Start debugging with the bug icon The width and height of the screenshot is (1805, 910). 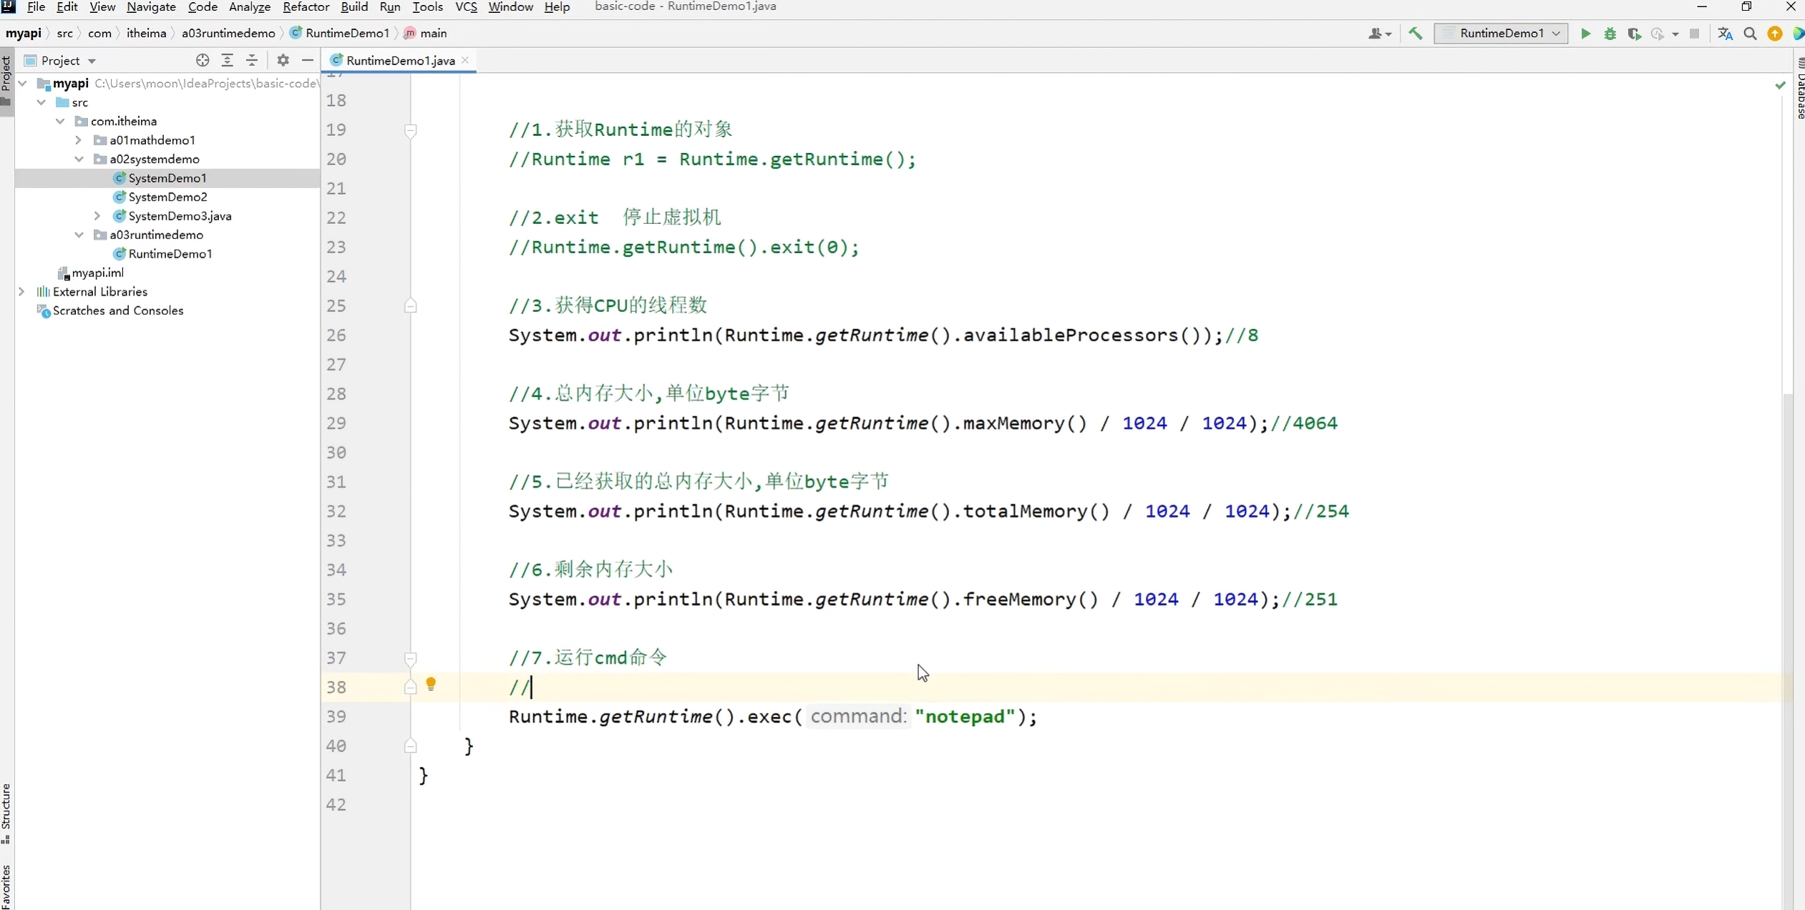1610,34
